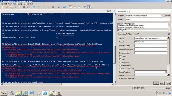Click the AssignmentCollection input field
This screenshot has height=96, width=172.
150,49
